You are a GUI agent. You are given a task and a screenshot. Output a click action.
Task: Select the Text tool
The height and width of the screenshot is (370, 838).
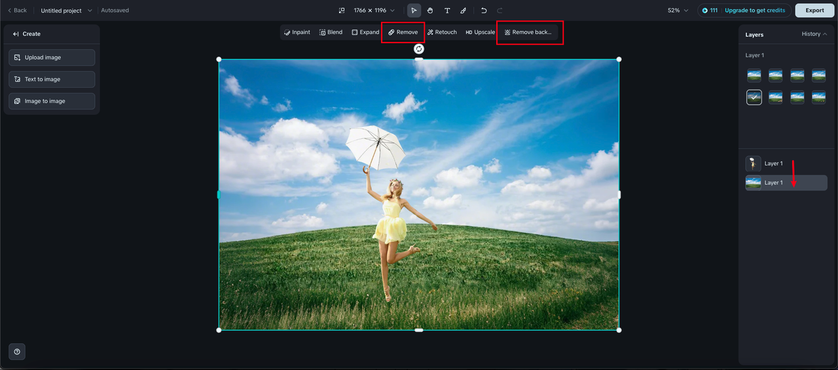[447, 10]
